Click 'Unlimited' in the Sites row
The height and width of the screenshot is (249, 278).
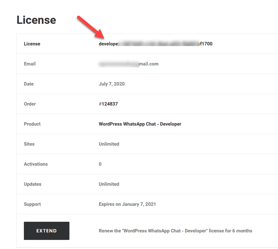(109, 144)
